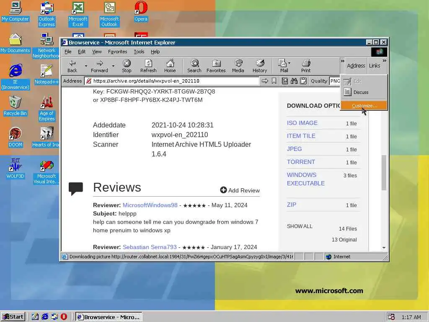Click the Forward toolbar button

[99, 66]
